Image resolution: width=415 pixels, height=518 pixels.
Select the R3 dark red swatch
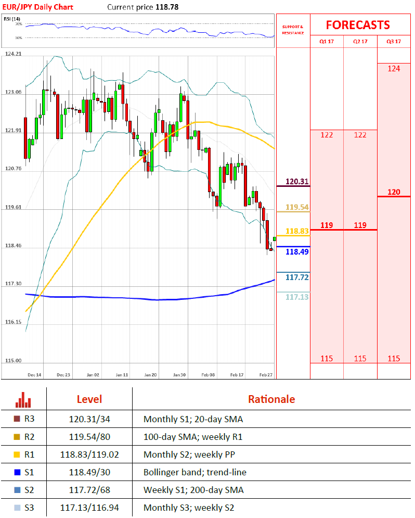click(x=17, y=419)
